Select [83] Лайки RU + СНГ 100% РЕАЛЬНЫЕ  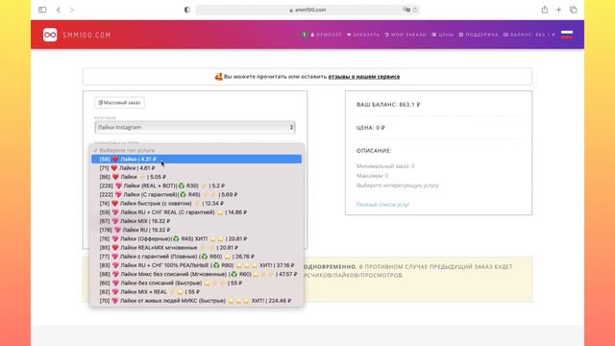pyautogui.click(x=196, y=265)
